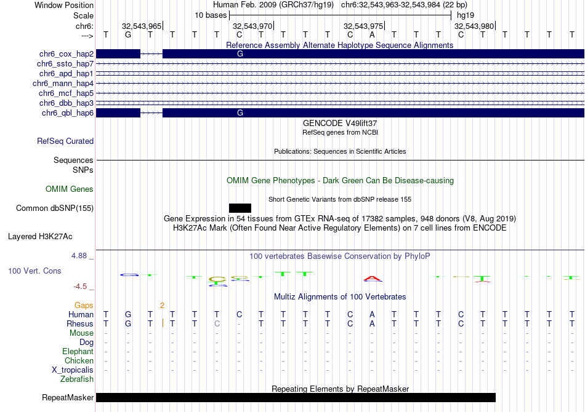Click the chr6_cox_hap2 track label
585x412 pixels.
pos(67,54)
